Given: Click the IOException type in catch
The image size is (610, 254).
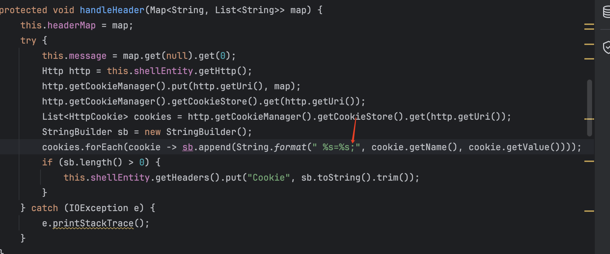Looking at the screenshot, I should point(98,208).
